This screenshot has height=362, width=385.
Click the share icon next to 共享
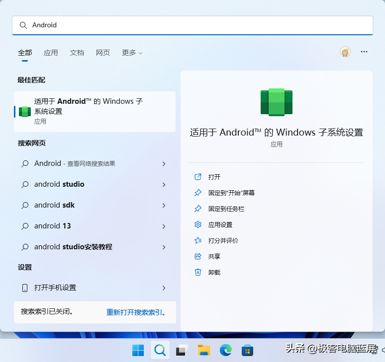point(198,256)
